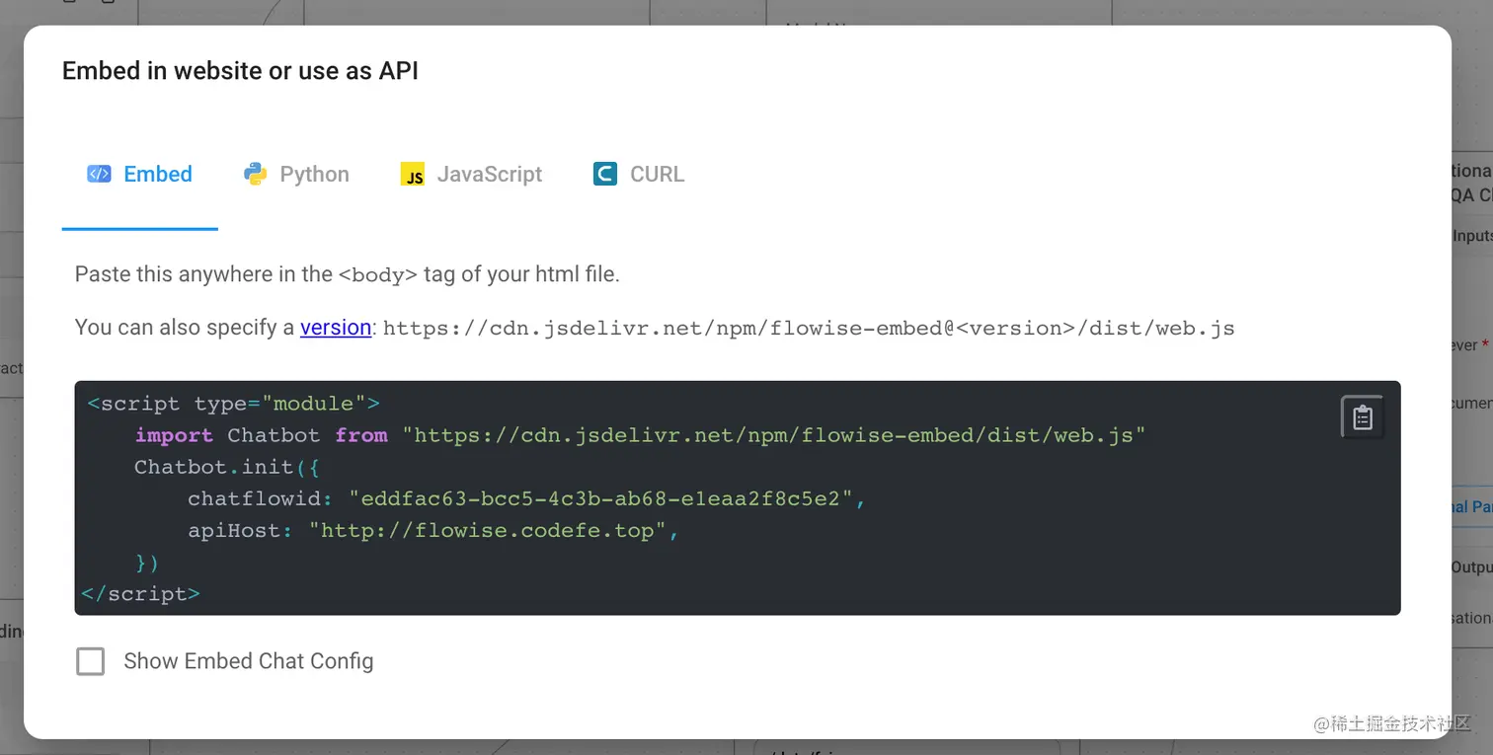Screen dimensions: 1493x755
Task: Select the JavaScript tab label
Action: click(489, 175)
